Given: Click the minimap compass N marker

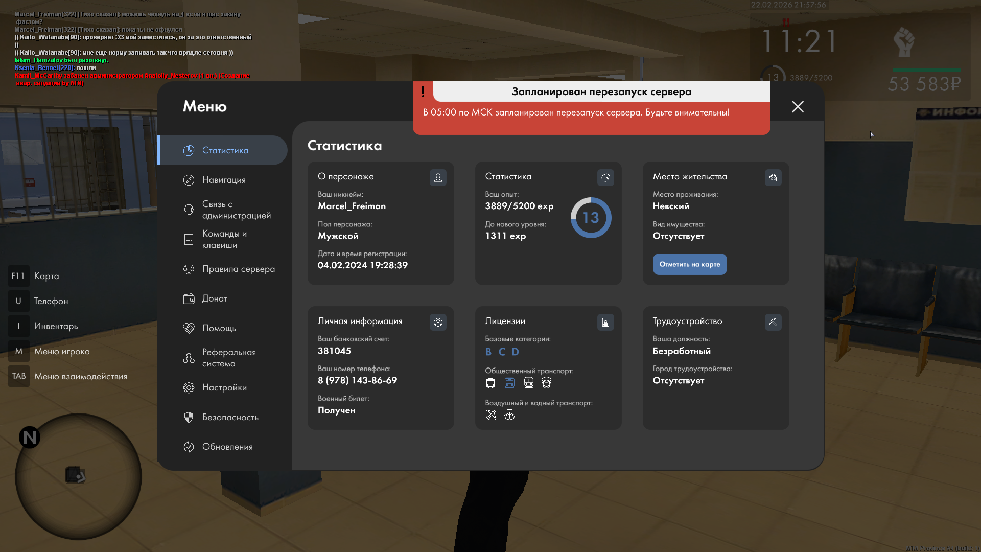Looking at the screenshot, I should (30, 438).
